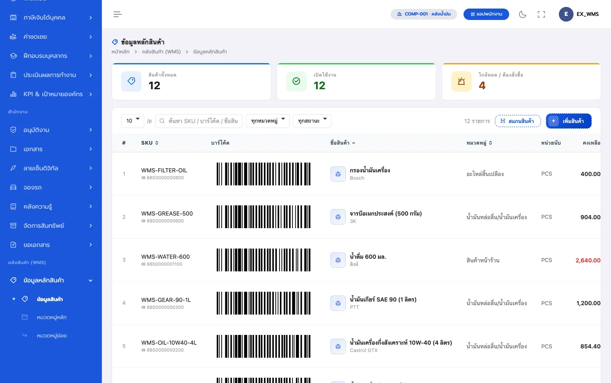Click the COMP-001 company badge
Screen dimensions: 611x383
[x=424, y=14]
